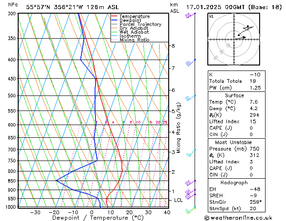
Task: Click the 300 hPa pressure label
Action: coord(13,14)
